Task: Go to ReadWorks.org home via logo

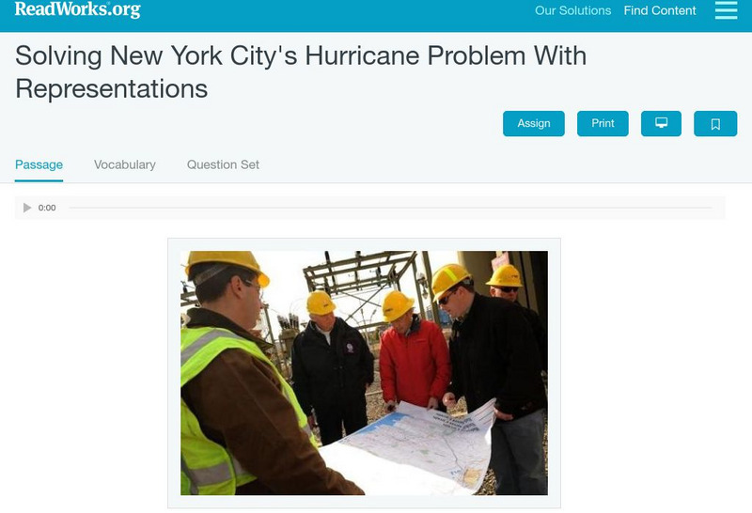Action: pyautogui.click(x=78, y=9)
